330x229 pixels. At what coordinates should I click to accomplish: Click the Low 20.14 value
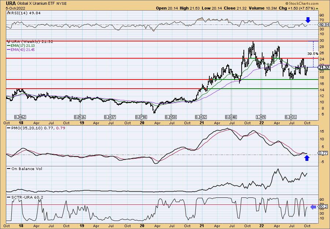click(x=212, y=8)
